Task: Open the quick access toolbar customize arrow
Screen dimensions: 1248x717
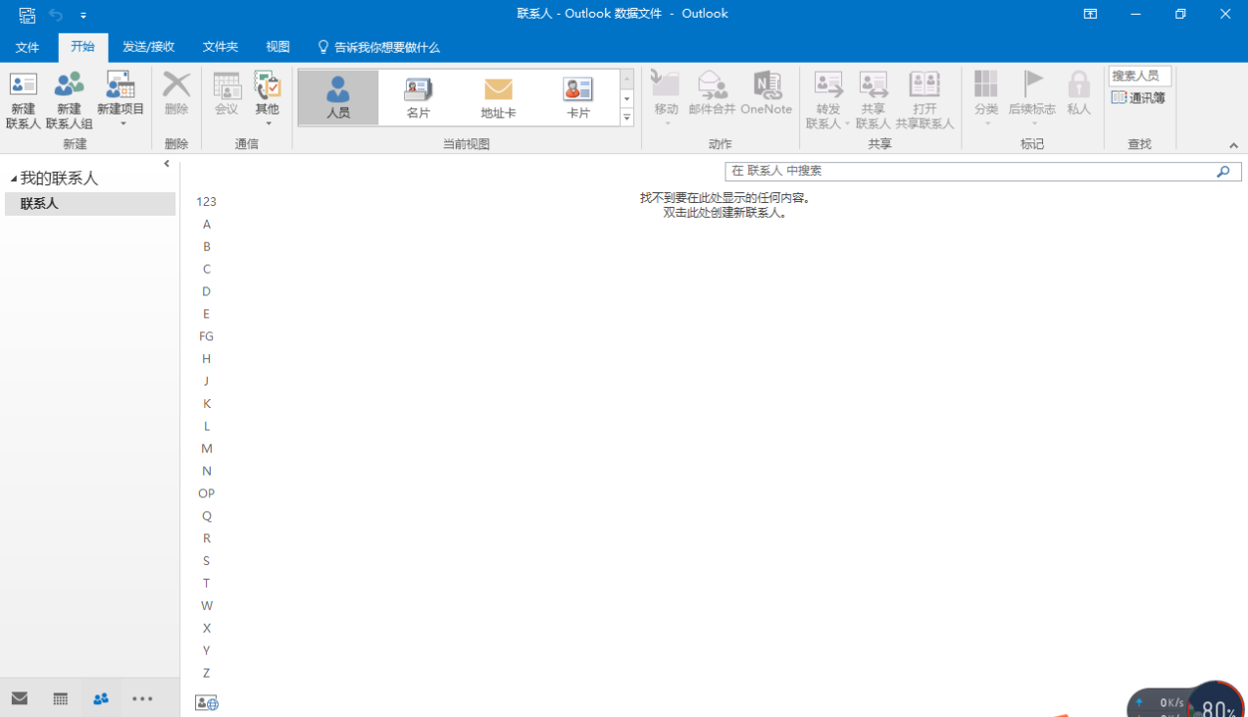Action: (83, 16)
